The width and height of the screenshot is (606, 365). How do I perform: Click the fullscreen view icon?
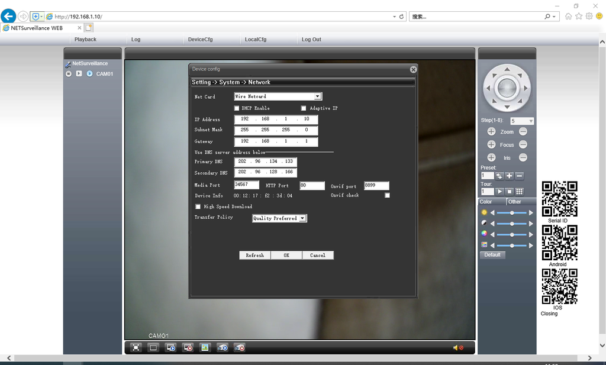tap(136, 348)
